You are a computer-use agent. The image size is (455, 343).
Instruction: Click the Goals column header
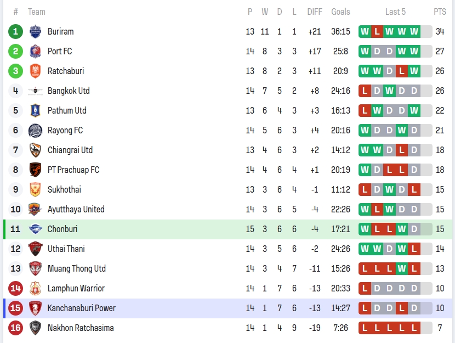(340, 12)
